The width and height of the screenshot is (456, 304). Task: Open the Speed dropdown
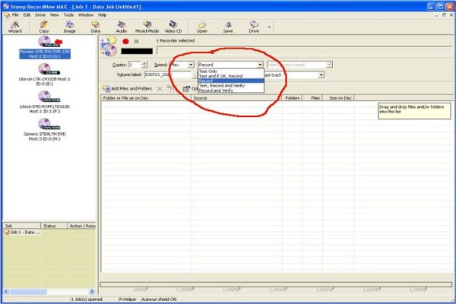click(191, 65)
